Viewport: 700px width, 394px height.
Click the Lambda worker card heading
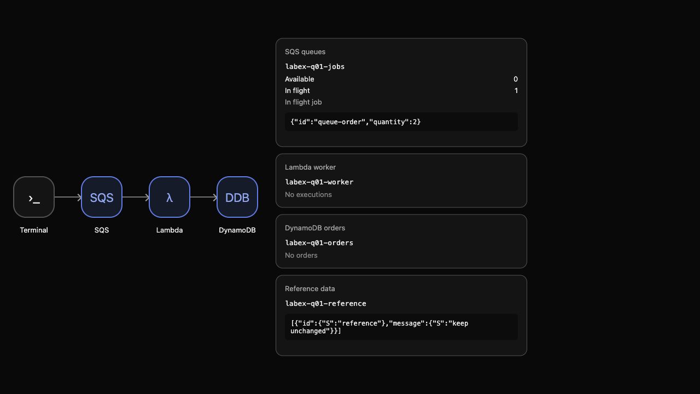point(311,167)
